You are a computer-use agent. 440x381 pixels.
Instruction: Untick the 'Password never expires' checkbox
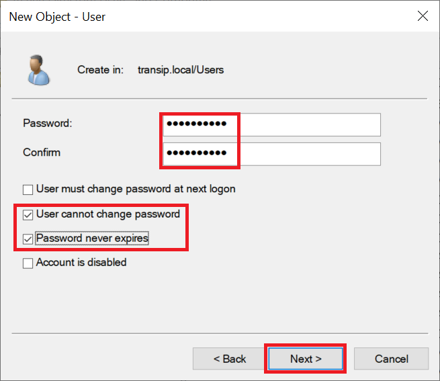coord(28,239)
